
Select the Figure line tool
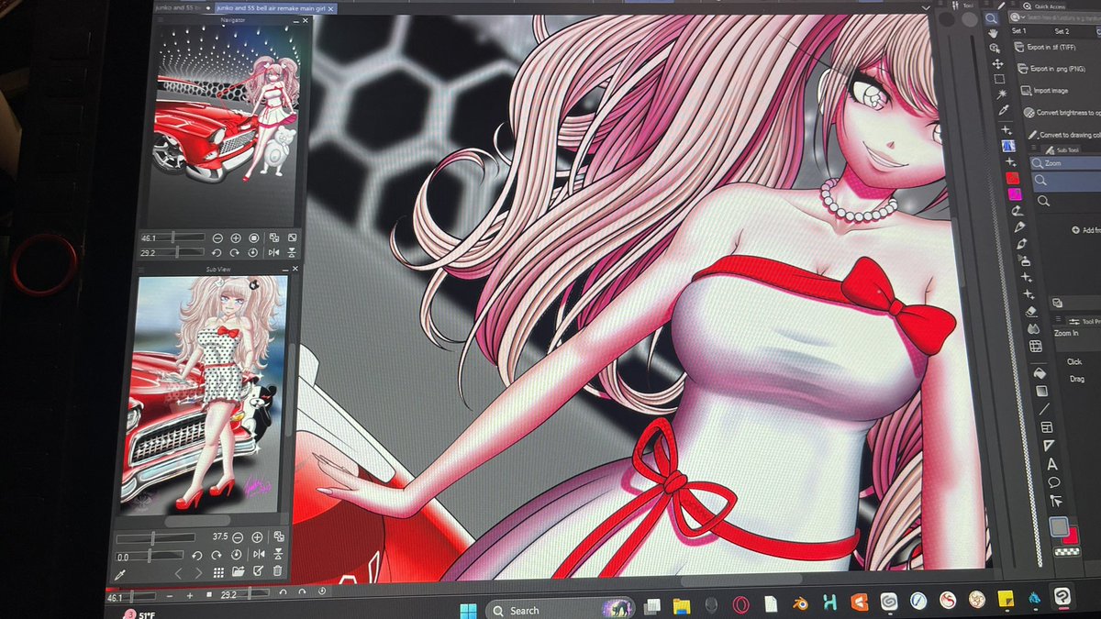point(1044,409)
